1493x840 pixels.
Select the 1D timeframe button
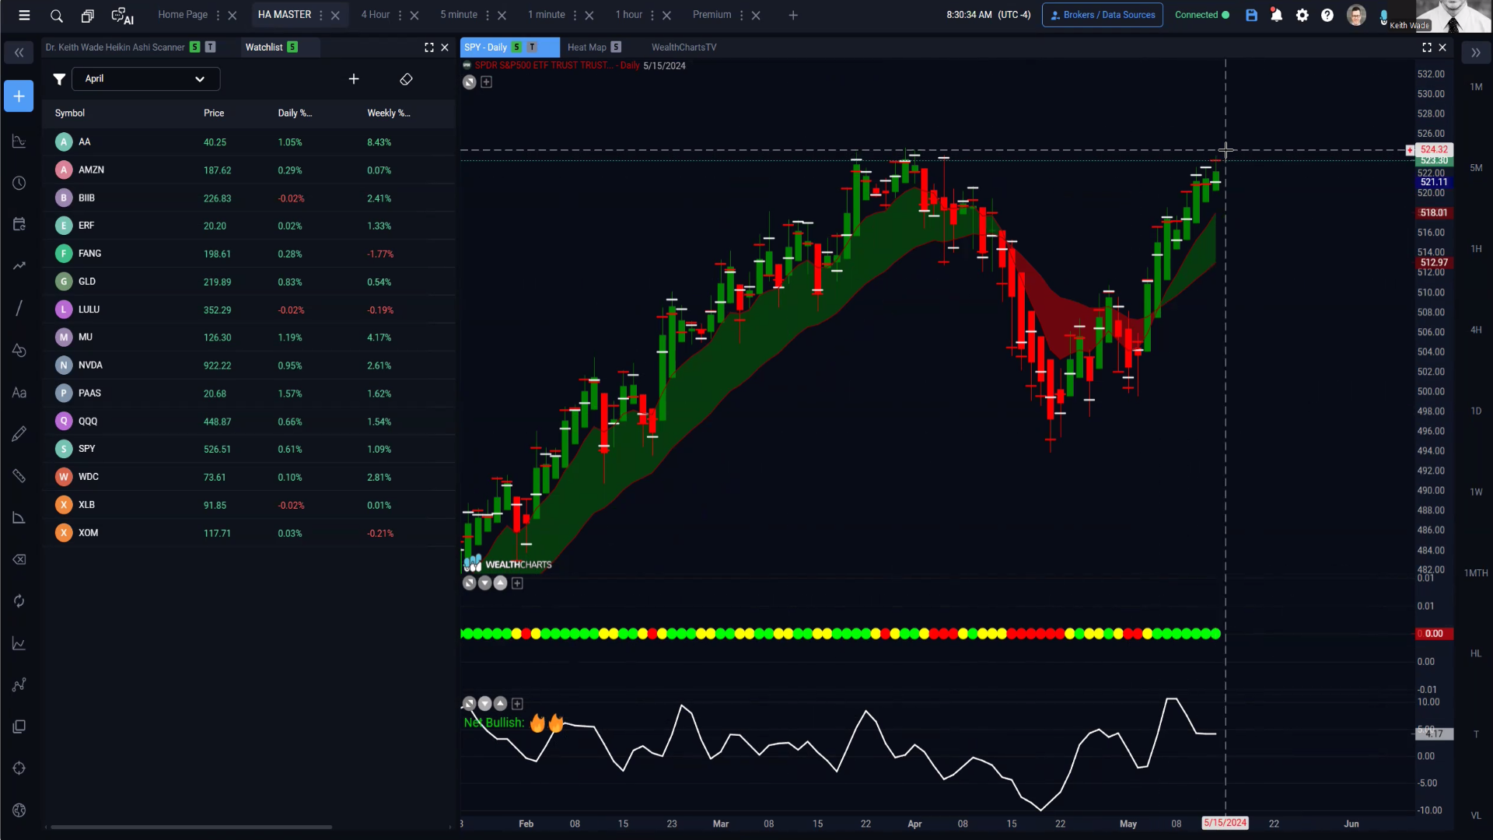1476,411
